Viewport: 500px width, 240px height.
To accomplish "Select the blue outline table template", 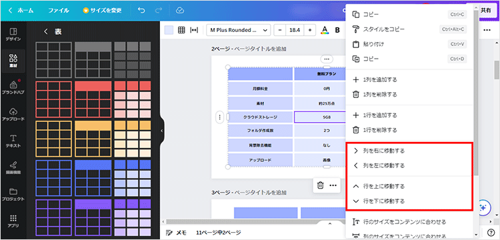I will [x=53, y=178].
